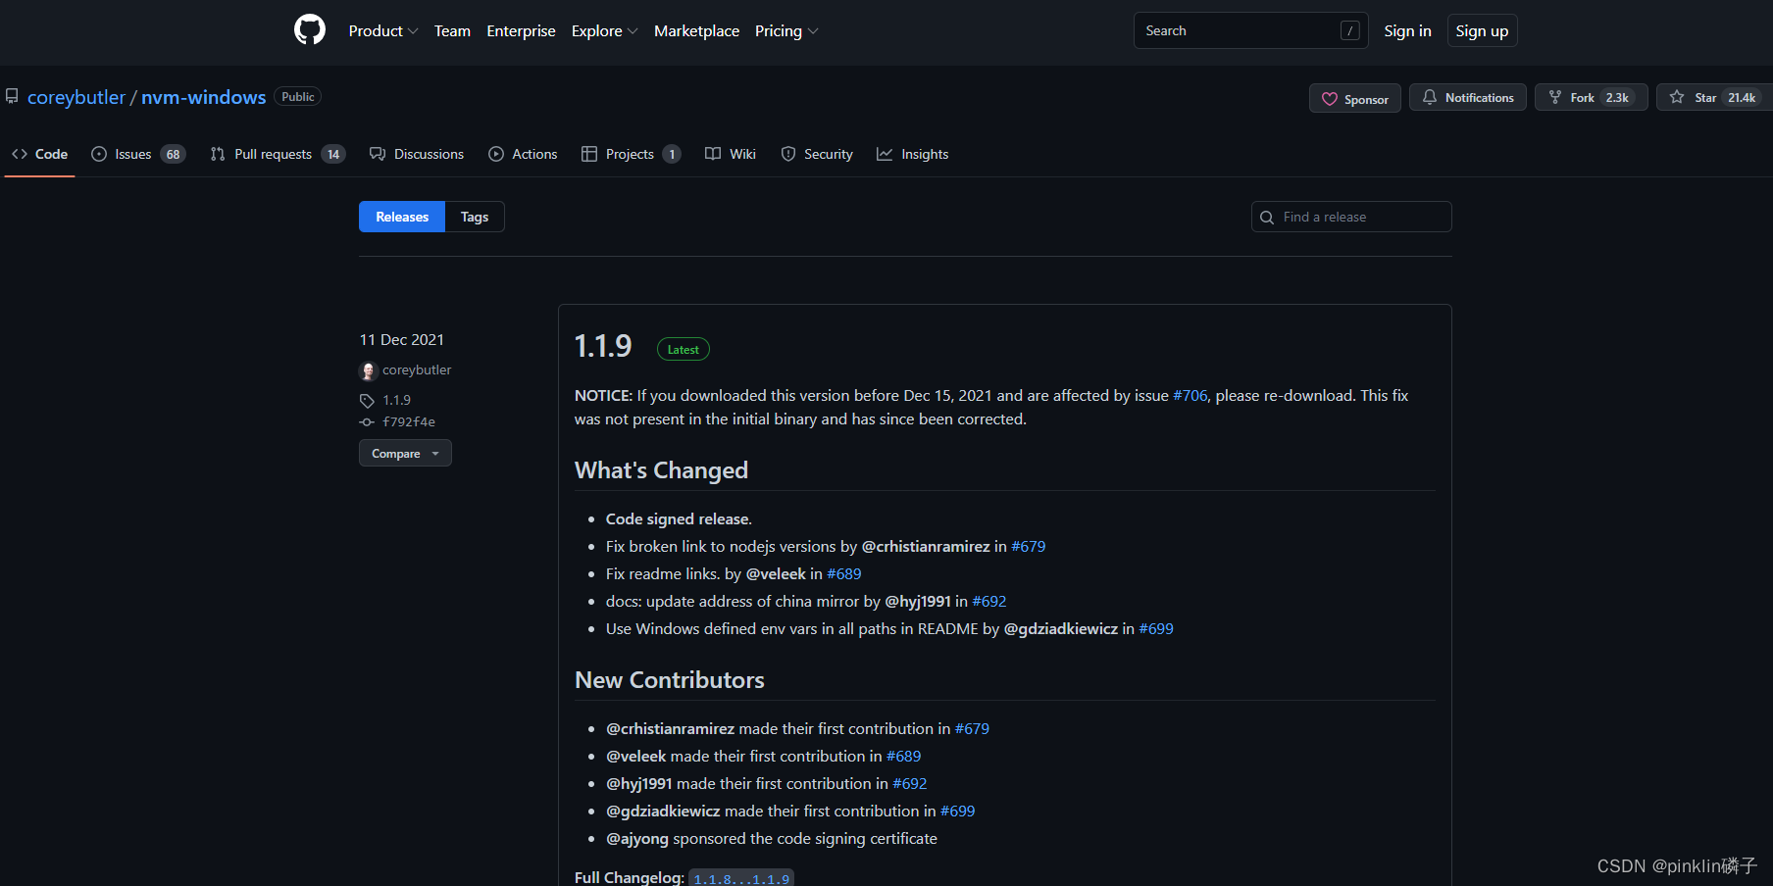The image size is (1773, 886).
Task: Expand the Pricing dropdown
Action: [785, 31]
